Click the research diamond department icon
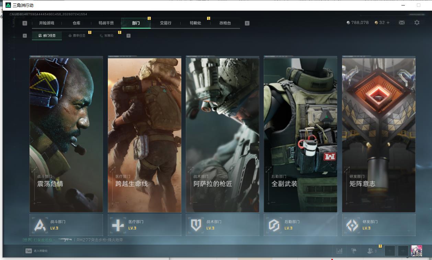 (352, 225)
